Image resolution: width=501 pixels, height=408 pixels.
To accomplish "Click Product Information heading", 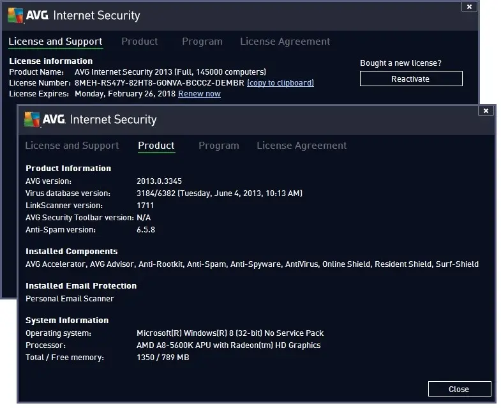I will click(68, 168).
